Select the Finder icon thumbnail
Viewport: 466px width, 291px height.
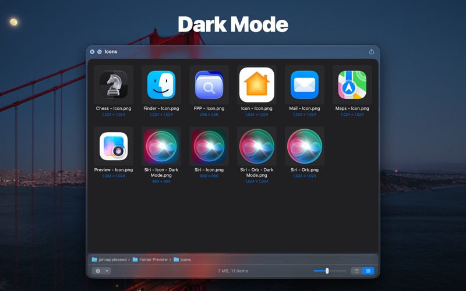161,85
